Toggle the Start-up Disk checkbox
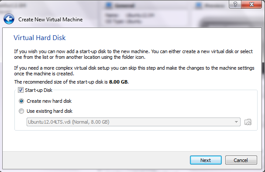This screenshot has width=265, height=172. (21, 90)
